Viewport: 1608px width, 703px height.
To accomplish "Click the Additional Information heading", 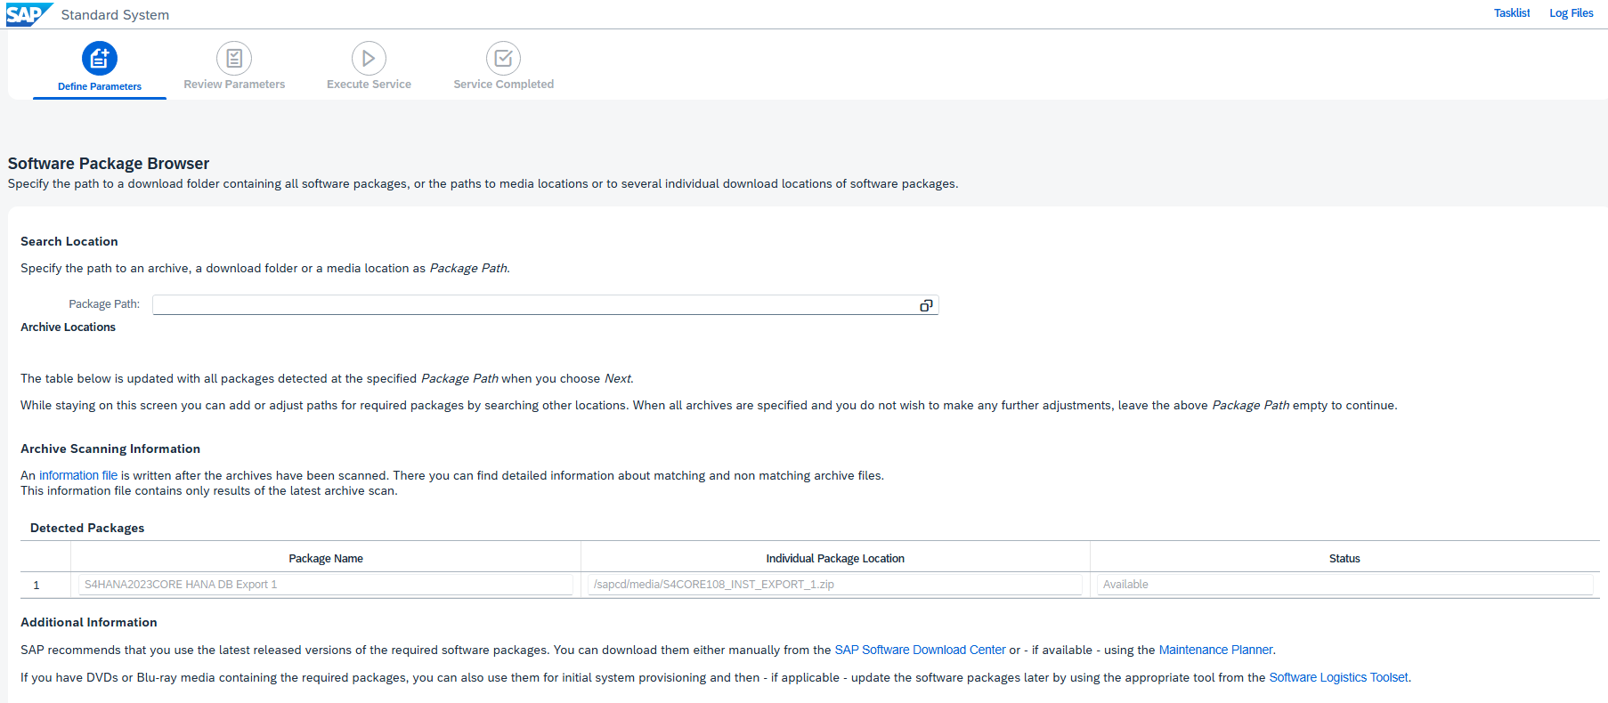I will [89, 623].
